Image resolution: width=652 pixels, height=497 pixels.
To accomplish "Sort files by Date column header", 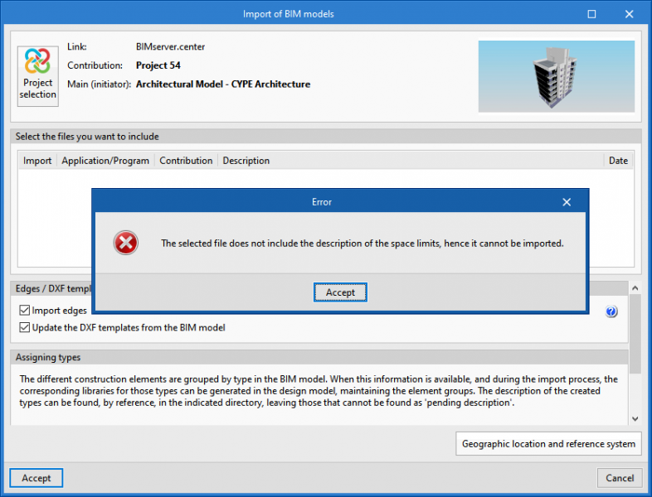I will tap(618, 161).
